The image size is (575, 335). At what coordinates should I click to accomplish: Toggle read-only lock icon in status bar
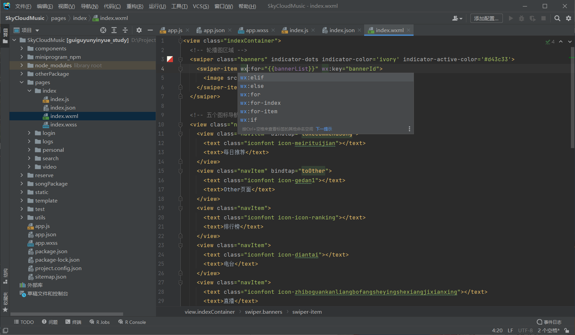coord(567,330)
